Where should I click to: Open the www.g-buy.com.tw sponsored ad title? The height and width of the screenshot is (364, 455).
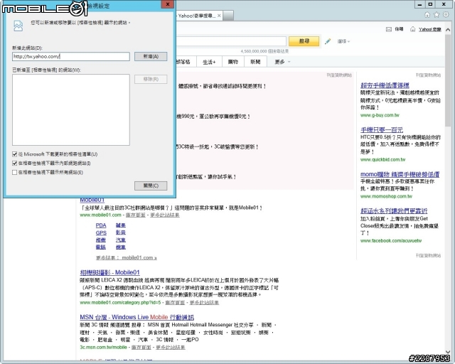[385, 85]
